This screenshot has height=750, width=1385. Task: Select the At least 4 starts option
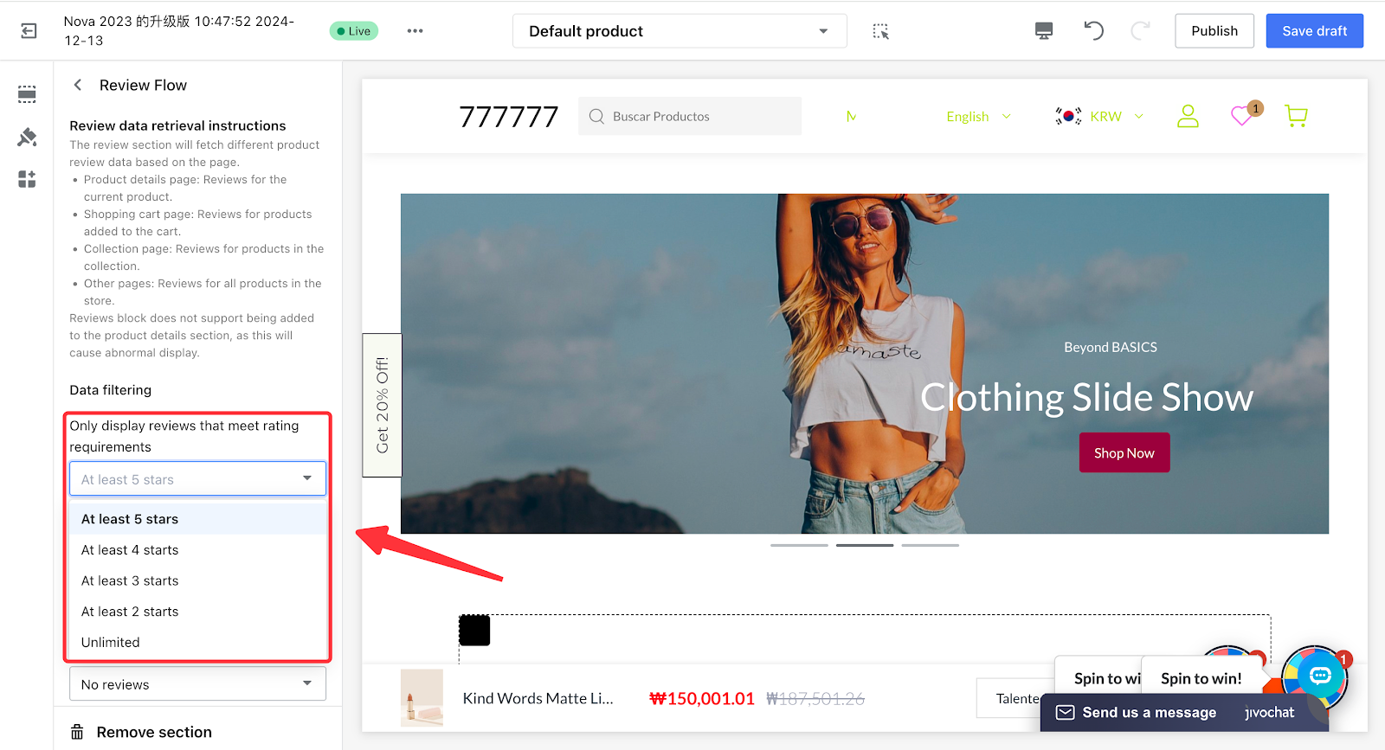130,550
